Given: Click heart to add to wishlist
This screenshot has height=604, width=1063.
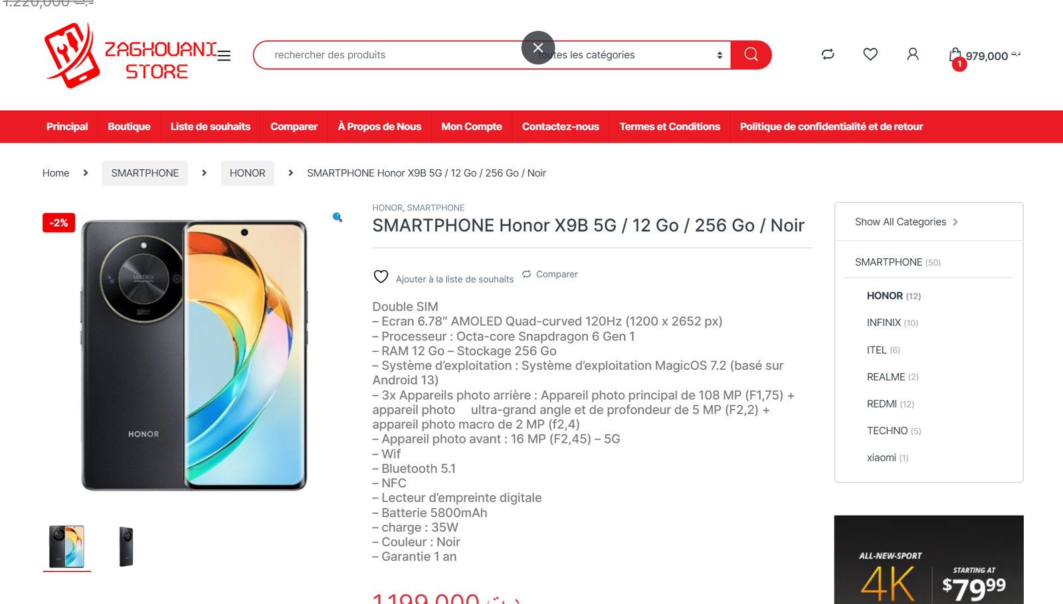Looking at the screenshot, I should pos(381,277).
